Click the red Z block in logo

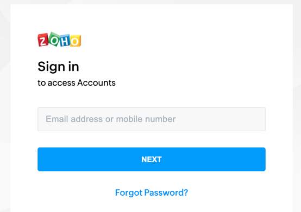click(x=43, y=40)
